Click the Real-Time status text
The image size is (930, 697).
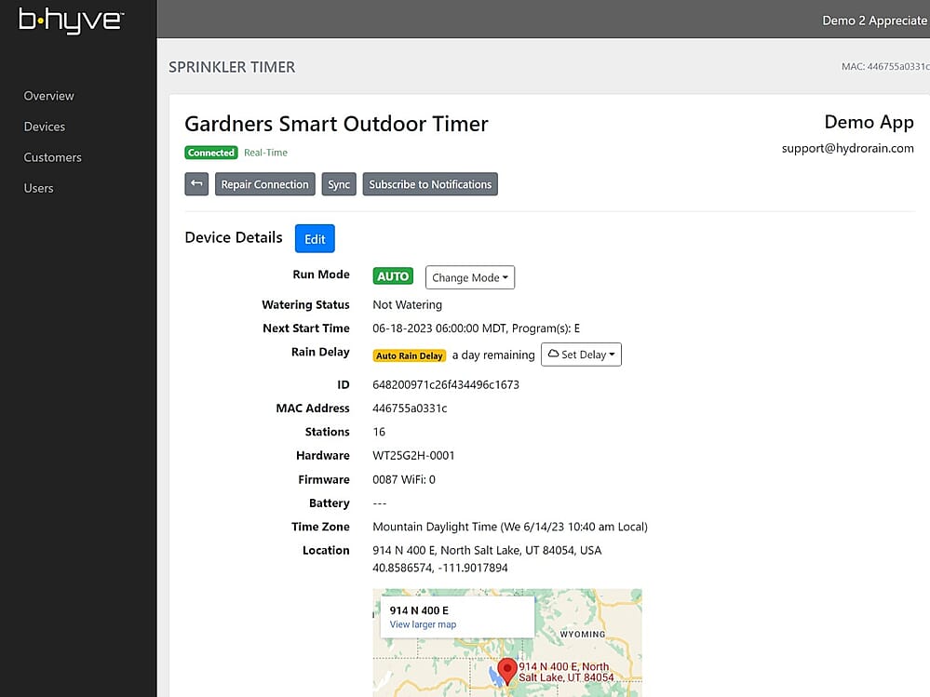265,153
